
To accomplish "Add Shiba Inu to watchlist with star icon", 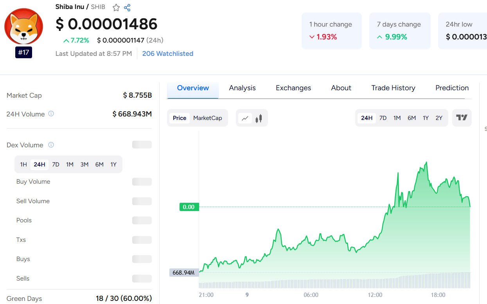I will (116, 7).
